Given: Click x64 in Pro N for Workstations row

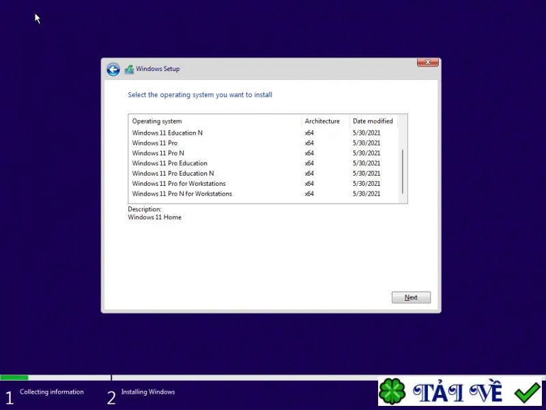Looking at the screenshot, I should 309,193.
